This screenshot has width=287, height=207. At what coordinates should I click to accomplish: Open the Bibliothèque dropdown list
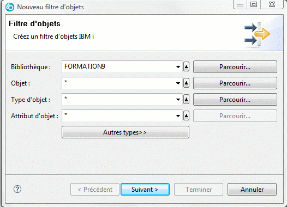(x=178, y=67)
